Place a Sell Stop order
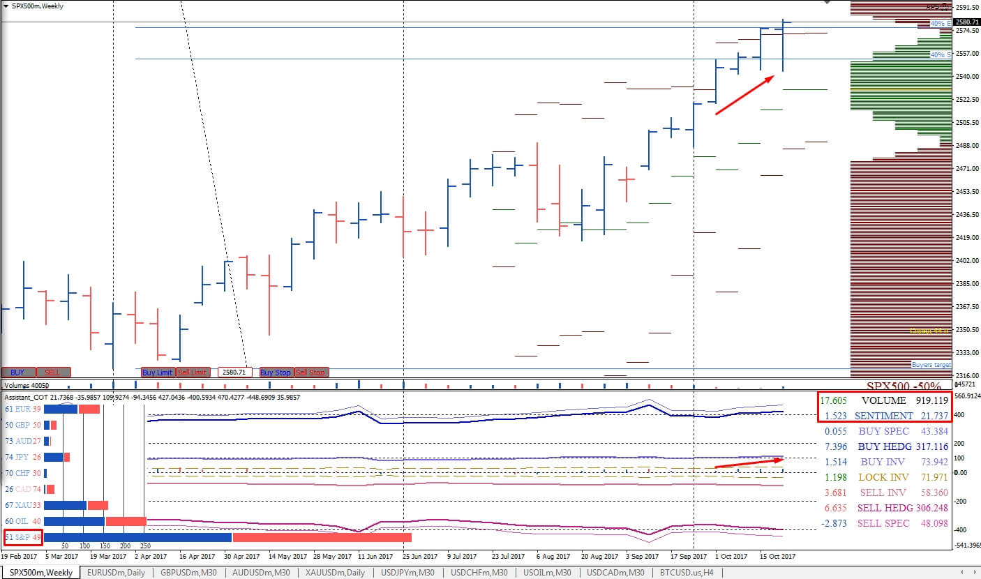Image resolution: width=981 pixels, height=579 pixels. pos(310,373)
